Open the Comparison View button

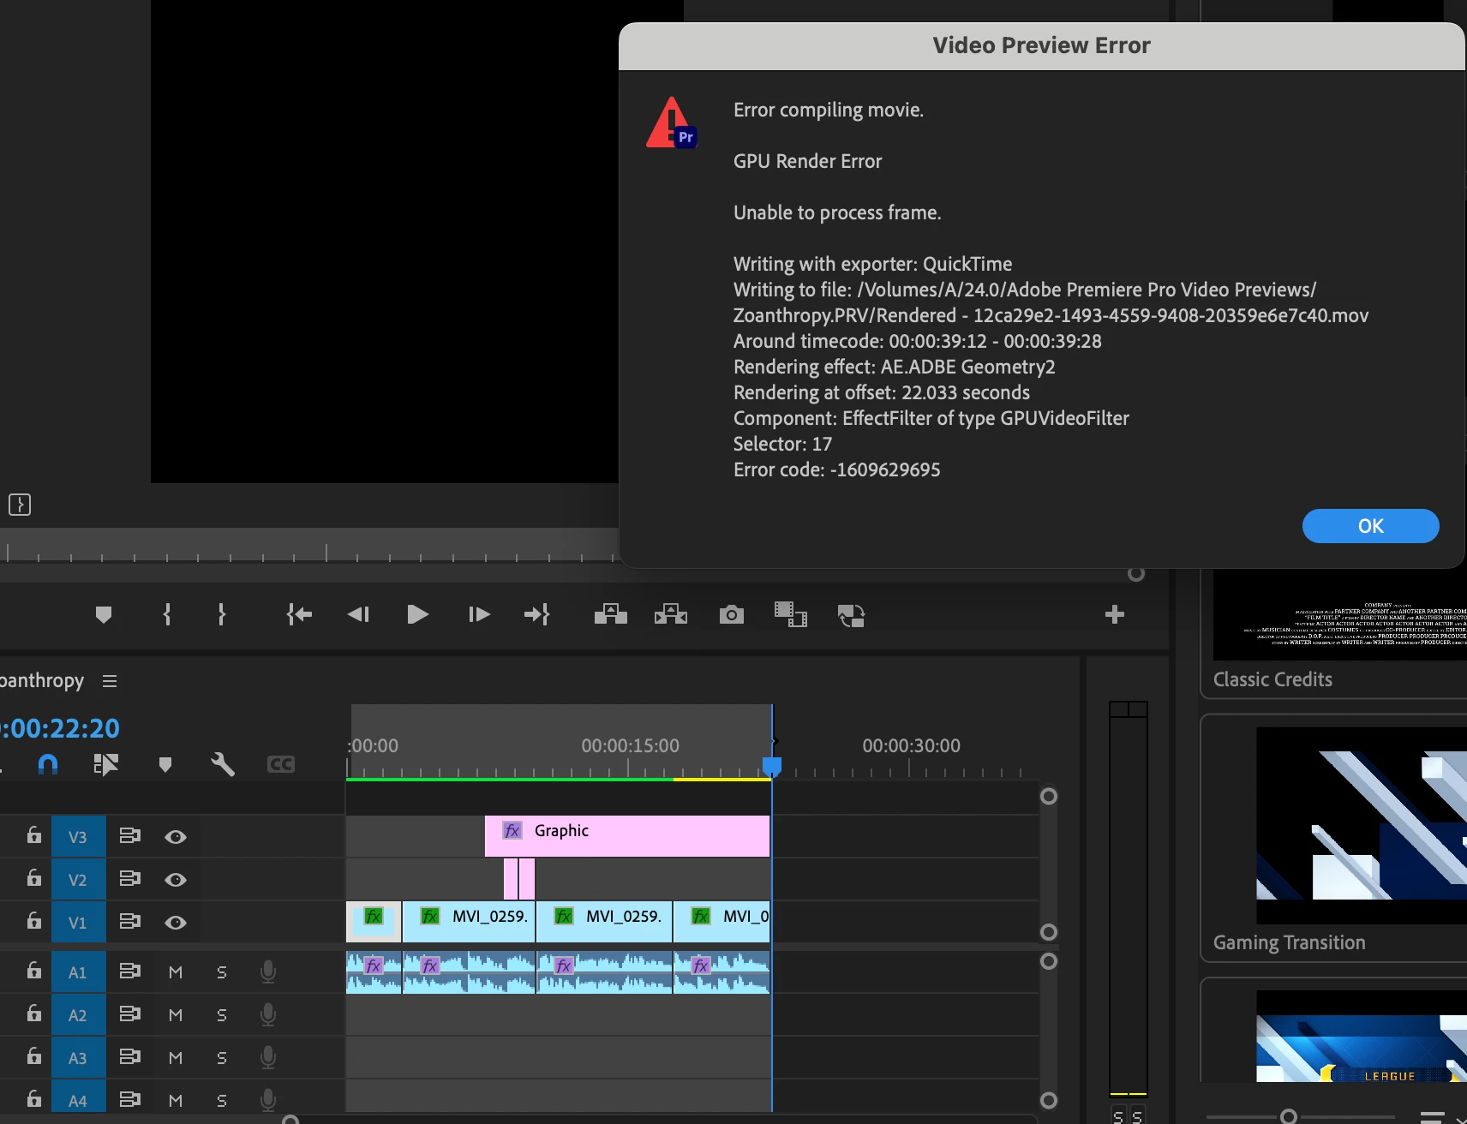coord(791,614)
